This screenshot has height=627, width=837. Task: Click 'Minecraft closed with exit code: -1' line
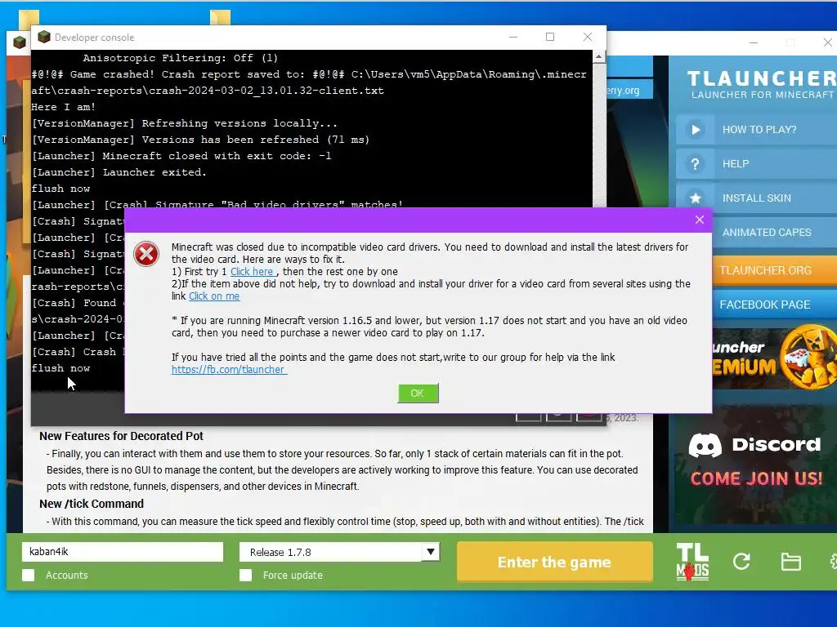pos(181,156)
